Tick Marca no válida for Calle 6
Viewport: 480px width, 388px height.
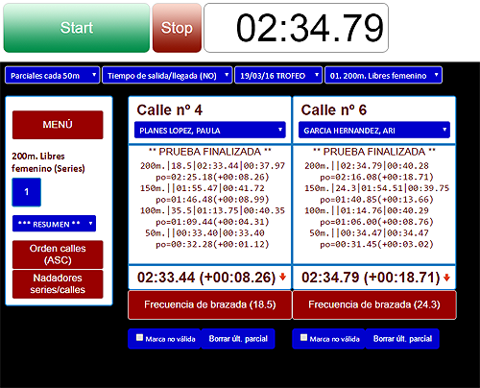pyautogui.click(x=304, y=337)
